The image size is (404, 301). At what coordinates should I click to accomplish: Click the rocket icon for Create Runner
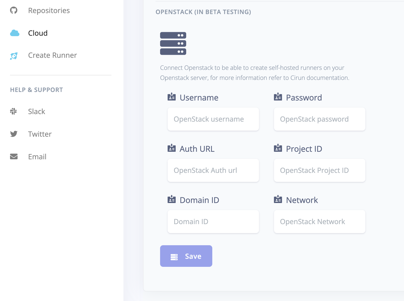click(14, 56)
